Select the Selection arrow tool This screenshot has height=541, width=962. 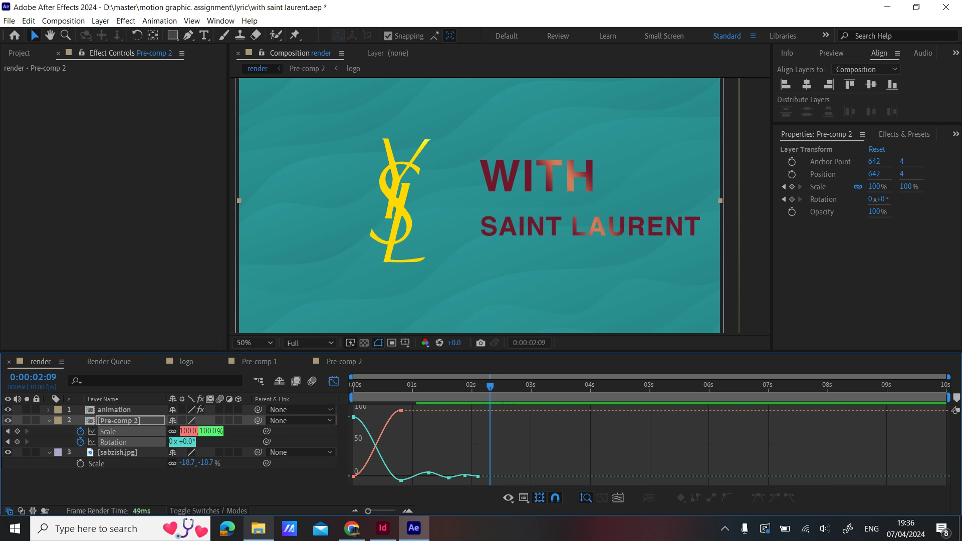[x=34, y=35]
